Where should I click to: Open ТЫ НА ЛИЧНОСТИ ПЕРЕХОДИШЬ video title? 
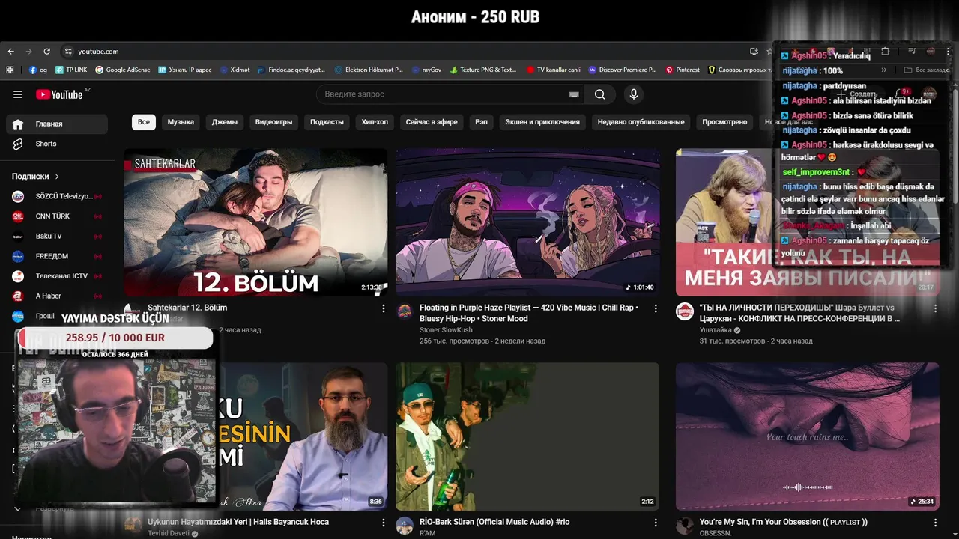click(x=799, y=313)
